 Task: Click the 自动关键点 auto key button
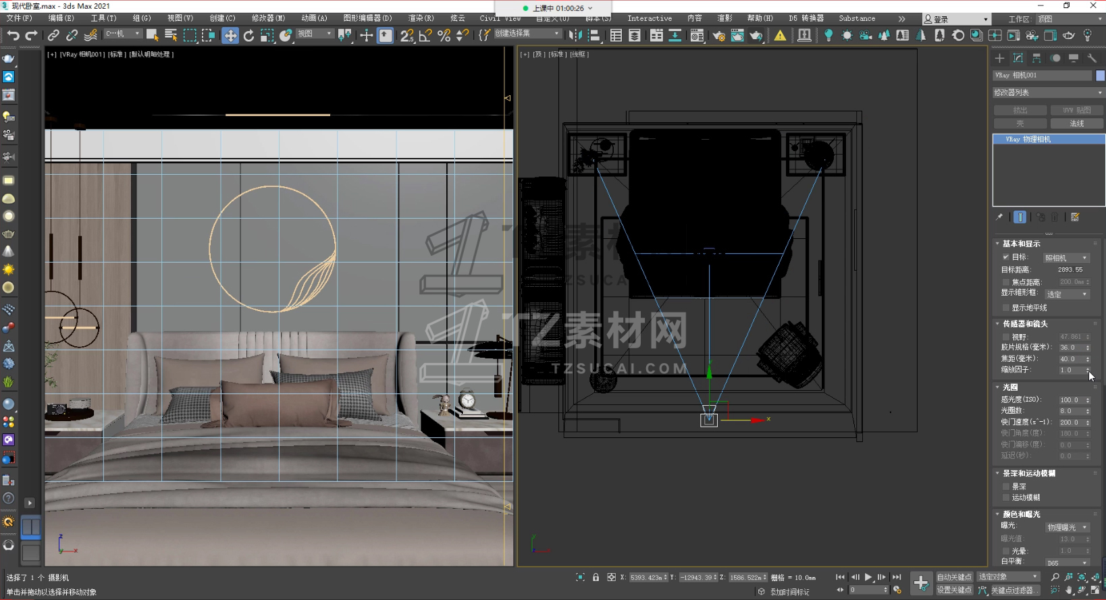point(953,577)
